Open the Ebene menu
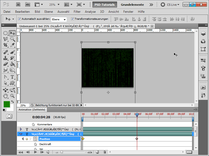 point(49,12)
